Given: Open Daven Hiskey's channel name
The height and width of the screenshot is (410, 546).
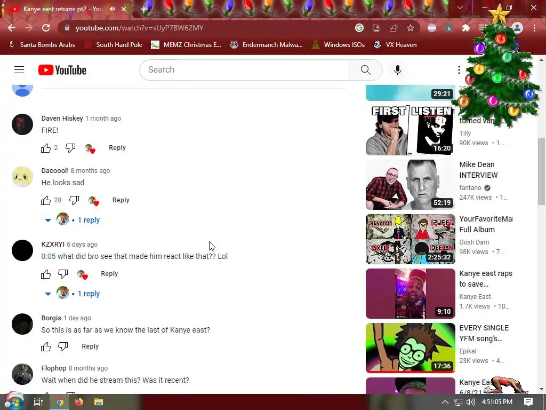Looking at the screenshot, I should [62, 118].
